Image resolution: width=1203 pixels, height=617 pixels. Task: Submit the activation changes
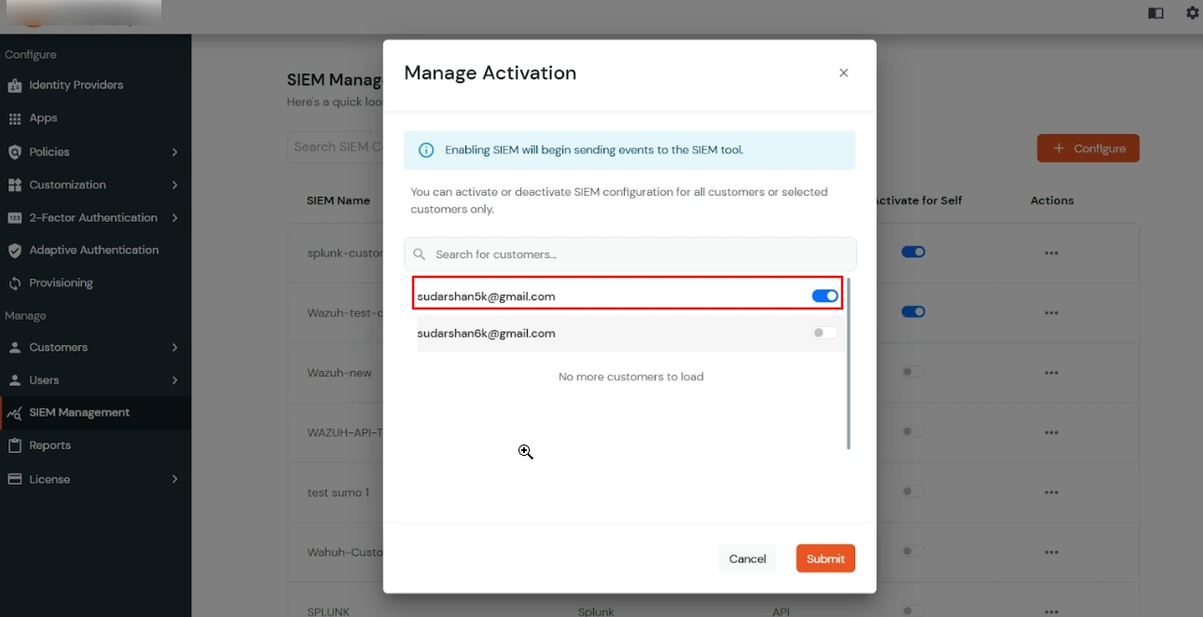[x=824, y=558]
